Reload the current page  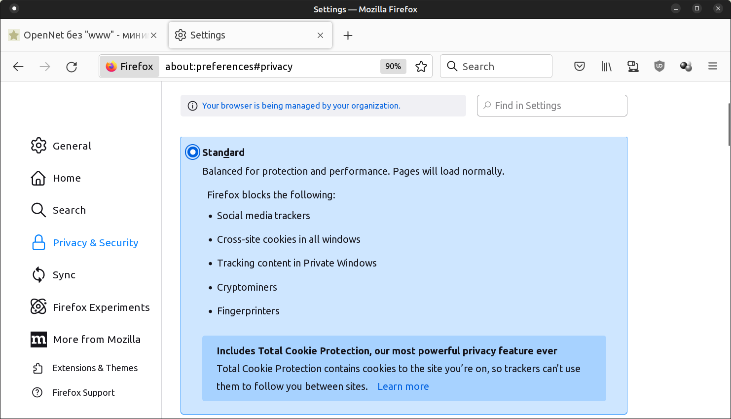pos(72,67)
